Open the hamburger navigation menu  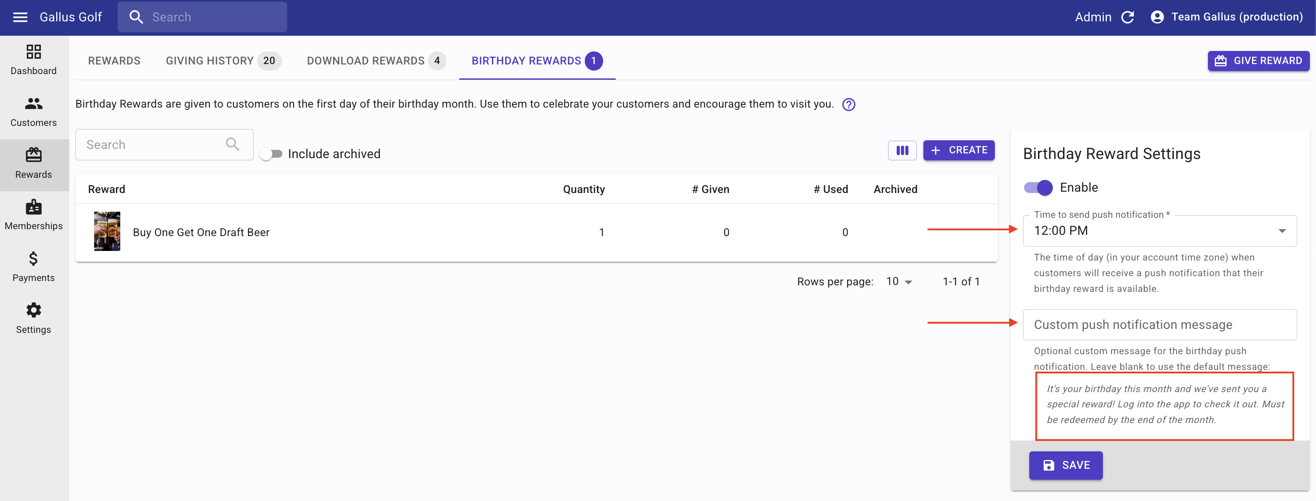pyautogui.click(x=20, y=17)
